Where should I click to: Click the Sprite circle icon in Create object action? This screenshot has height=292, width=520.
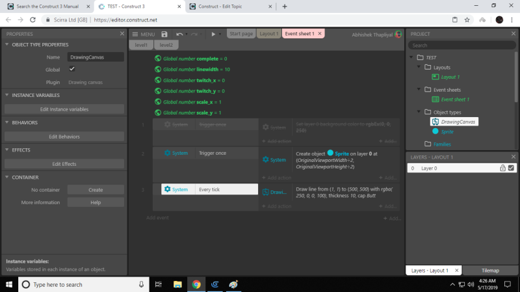330,153
